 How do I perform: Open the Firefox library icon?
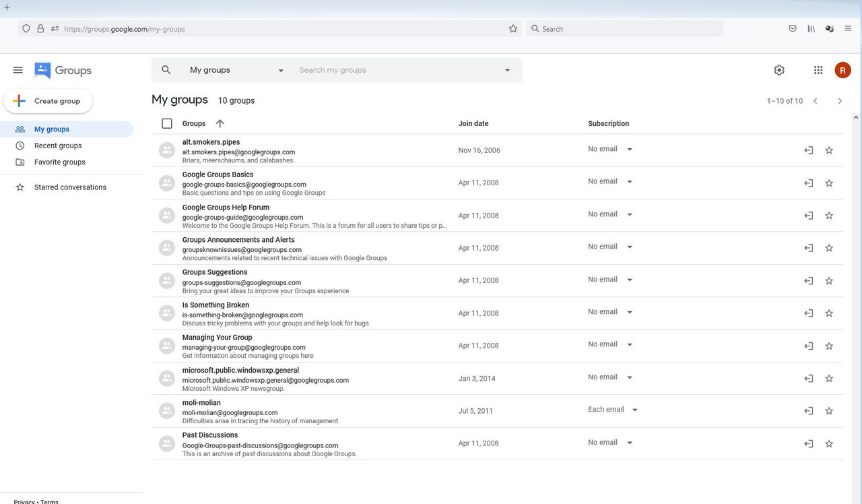pos(811,28)
